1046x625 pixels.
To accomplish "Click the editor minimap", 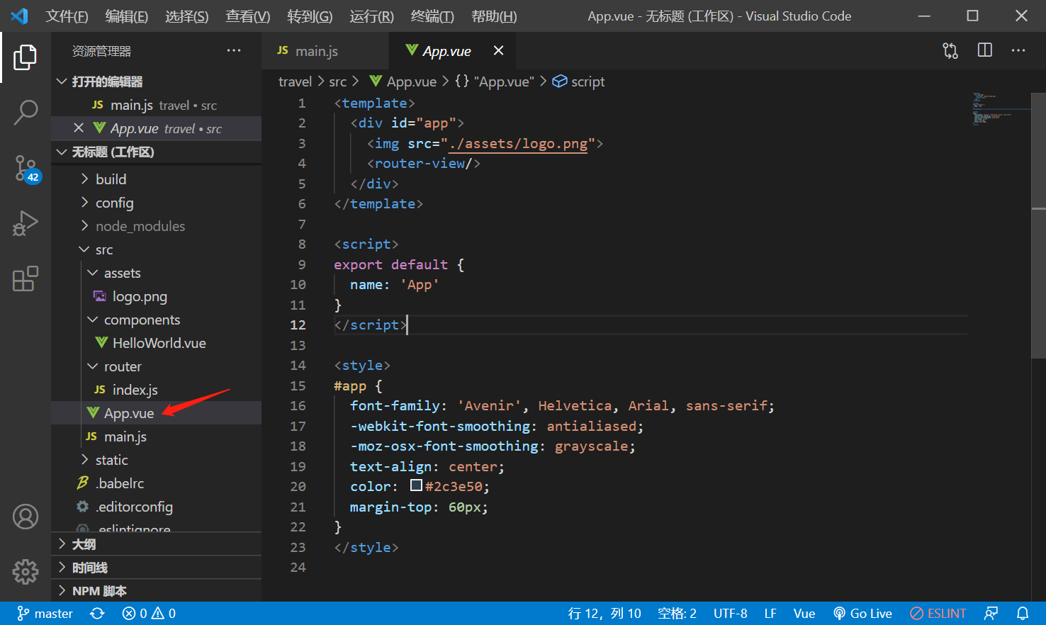I will tap(1001, 110).
